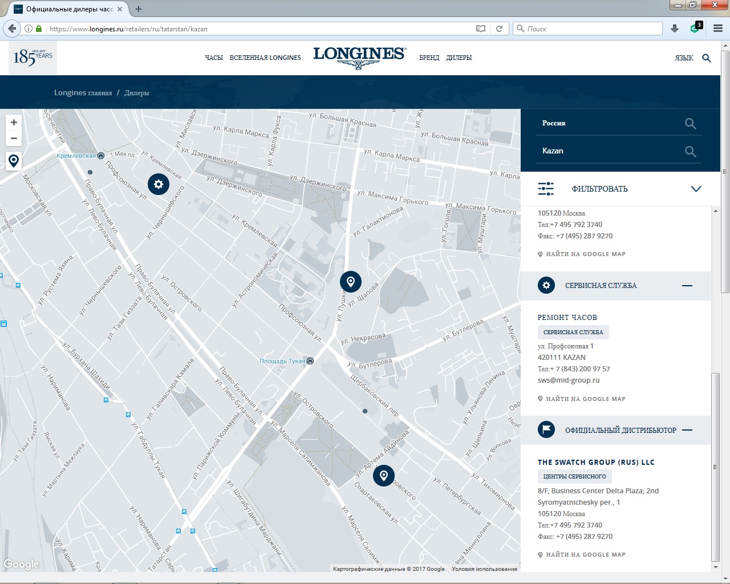The image size is (730, 584).
Task: Click the Google logo on map
Action: tap(22, 564)
